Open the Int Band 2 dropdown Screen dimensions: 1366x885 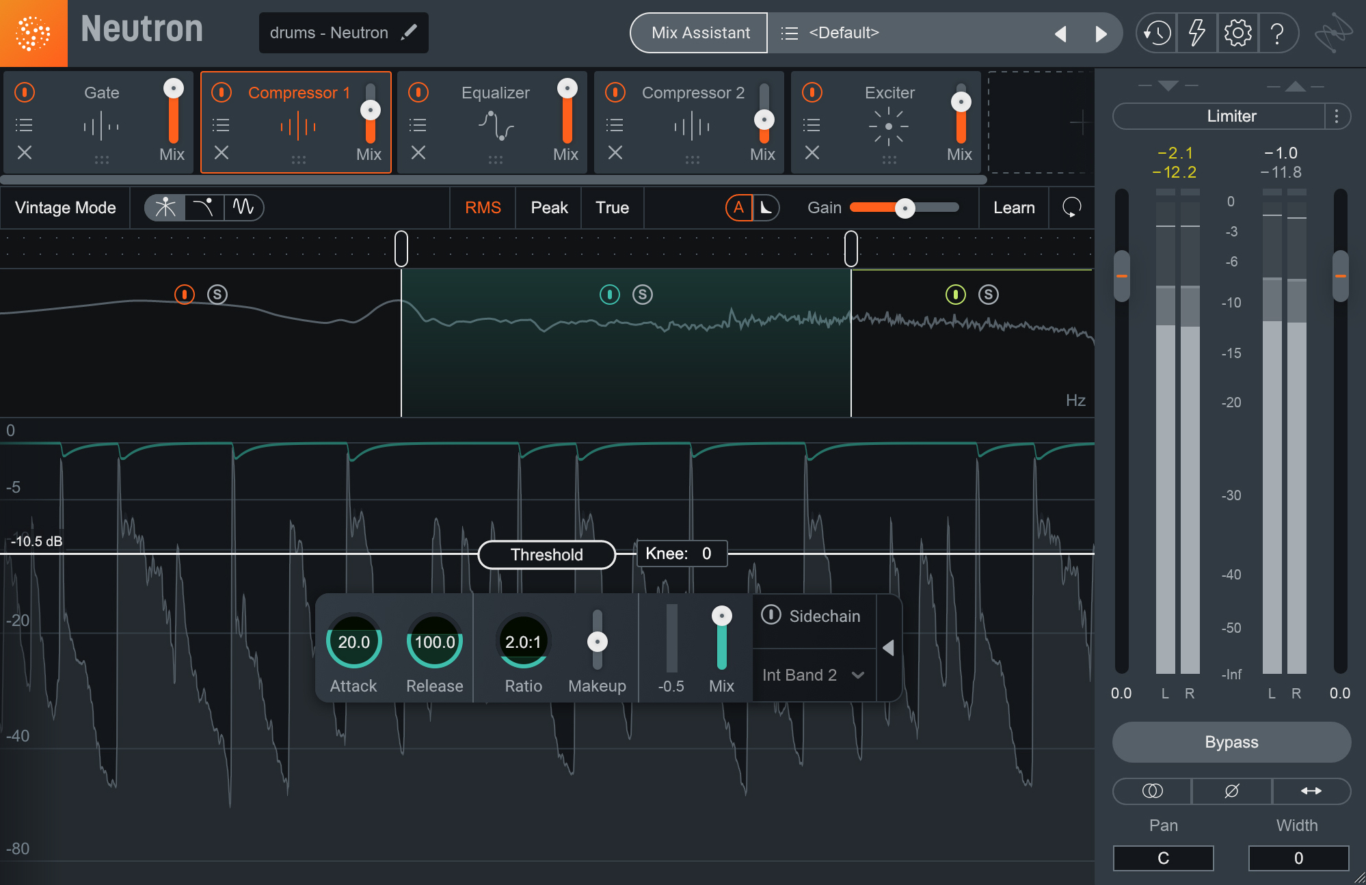click(x=814, y=675)
